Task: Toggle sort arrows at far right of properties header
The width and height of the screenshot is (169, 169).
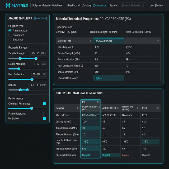Action: tap(158, 41)
